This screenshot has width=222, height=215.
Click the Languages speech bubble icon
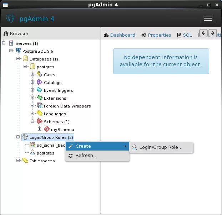(x=40, y=113)
